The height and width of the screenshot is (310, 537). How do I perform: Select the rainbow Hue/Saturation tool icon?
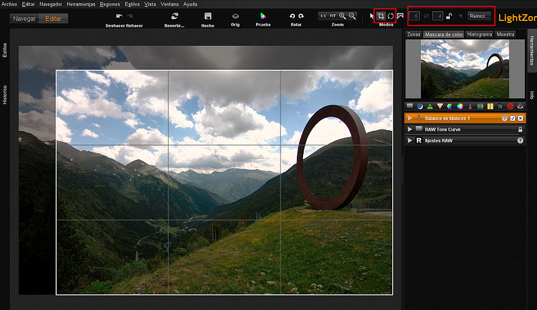[450, 106]
